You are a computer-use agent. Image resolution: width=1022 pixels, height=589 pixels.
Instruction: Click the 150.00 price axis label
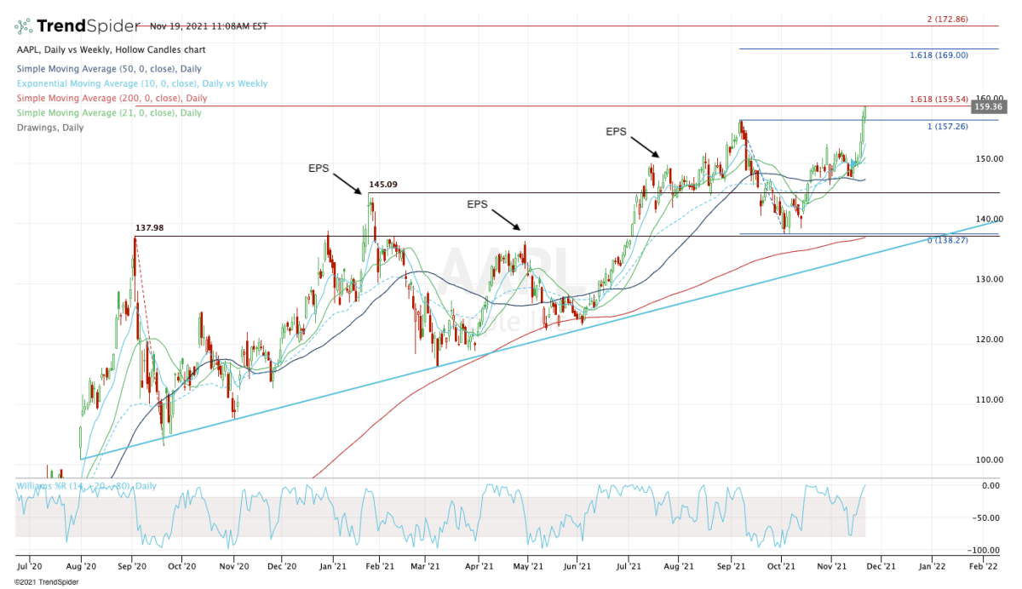(x=990, y=159)
